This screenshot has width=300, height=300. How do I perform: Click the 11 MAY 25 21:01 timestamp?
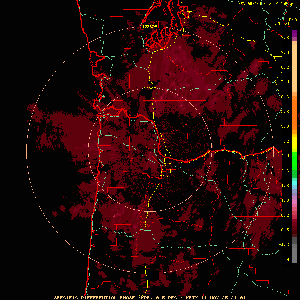(x=223, y=298)
